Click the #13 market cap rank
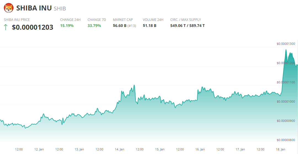 [x=131, y=26]
